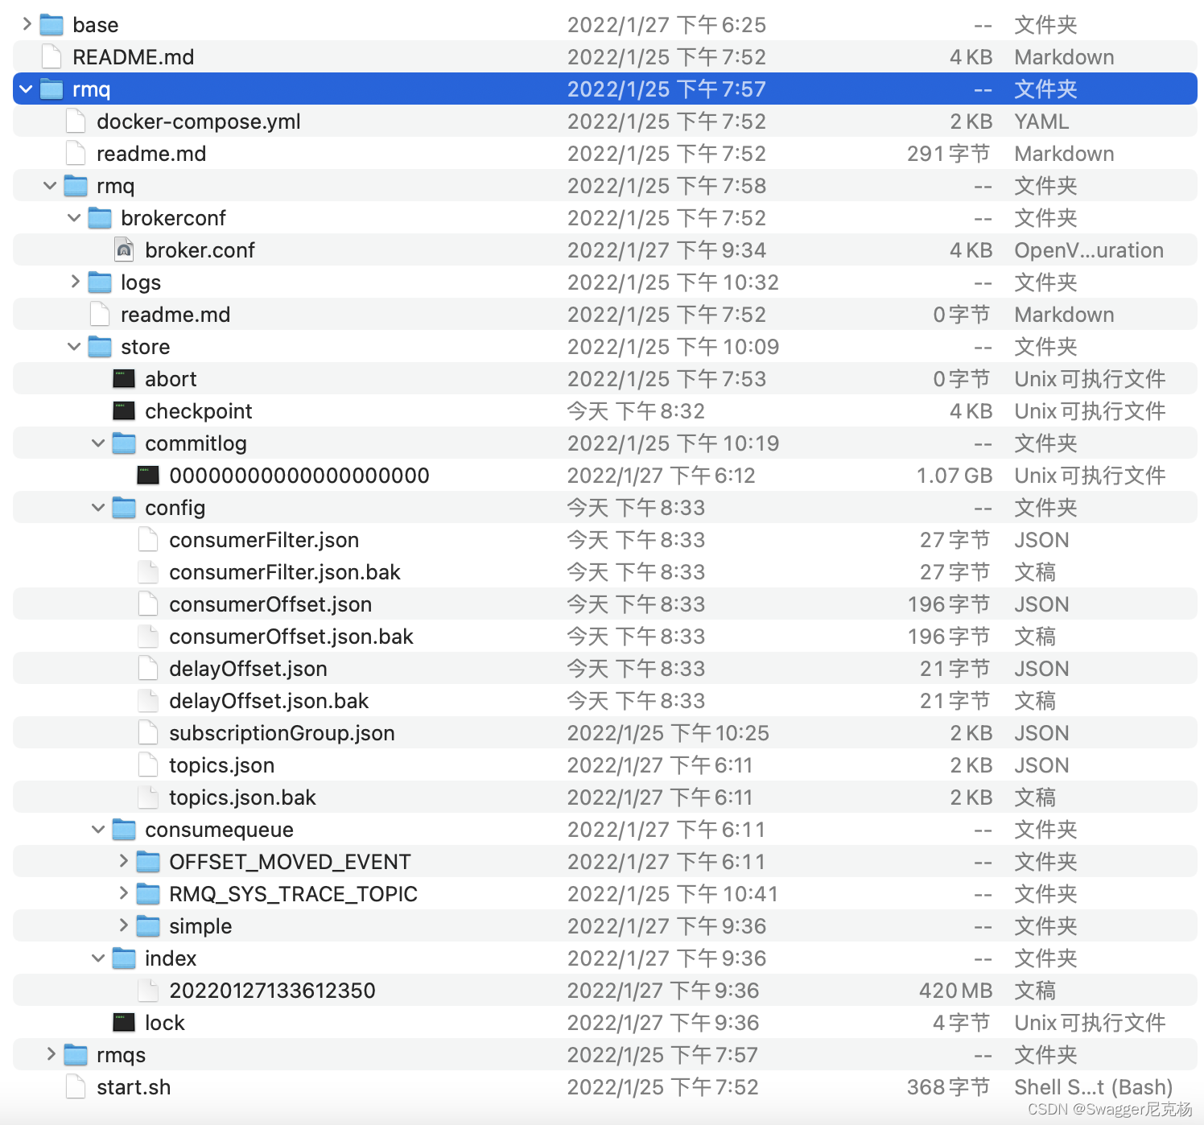1204x1125 pixels.
Task: Collapse the consumequeue folder
Action: click(98, 829)
